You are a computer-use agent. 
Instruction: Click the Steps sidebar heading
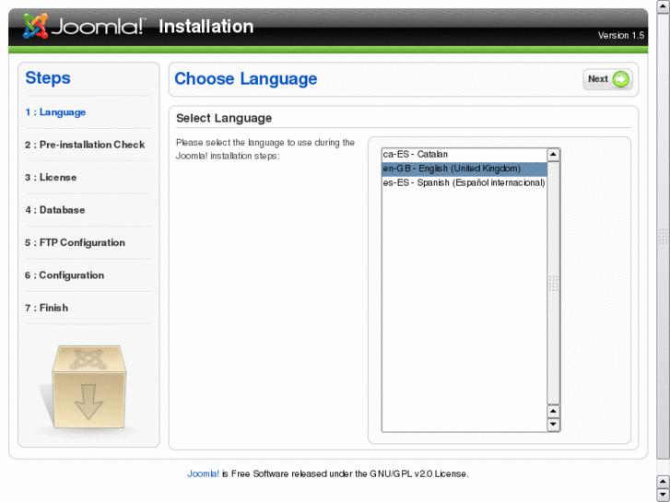pos(48,77)
